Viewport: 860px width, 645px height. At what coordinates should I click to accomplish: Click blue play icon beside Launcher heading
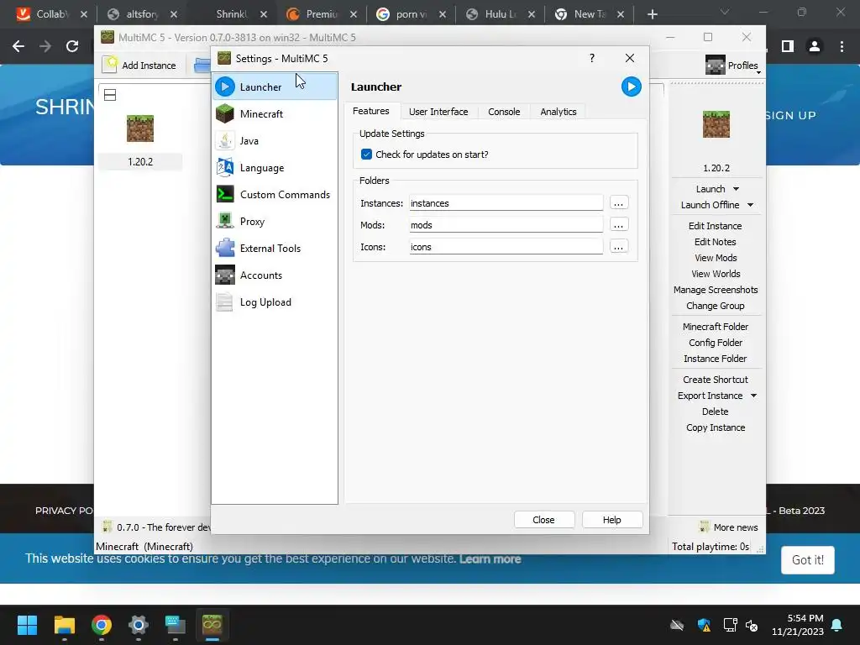632,87
